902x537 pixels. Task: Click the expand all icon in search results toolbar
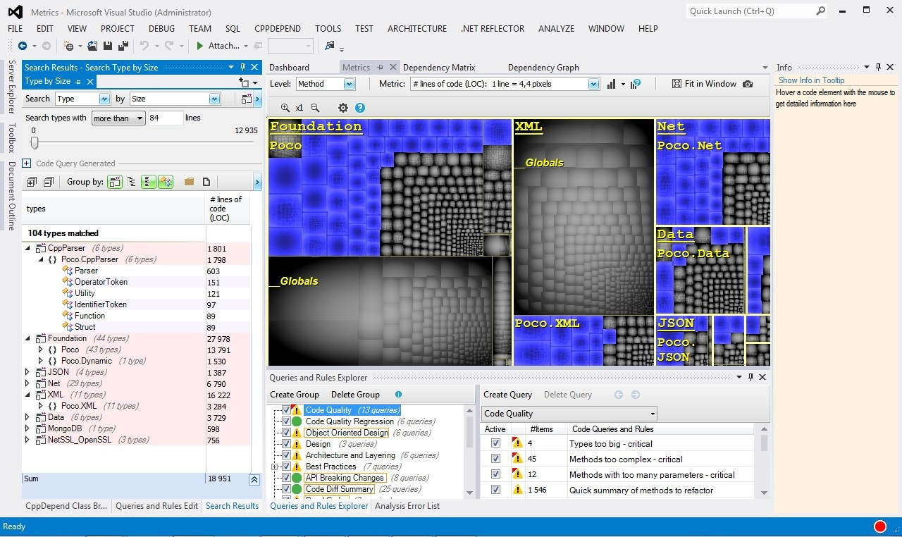tap(31, 182)
